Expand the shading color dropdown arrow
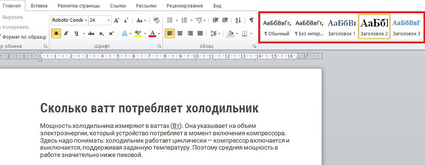The width and height of the screenshot is (425, 165). tap(237, 34)
